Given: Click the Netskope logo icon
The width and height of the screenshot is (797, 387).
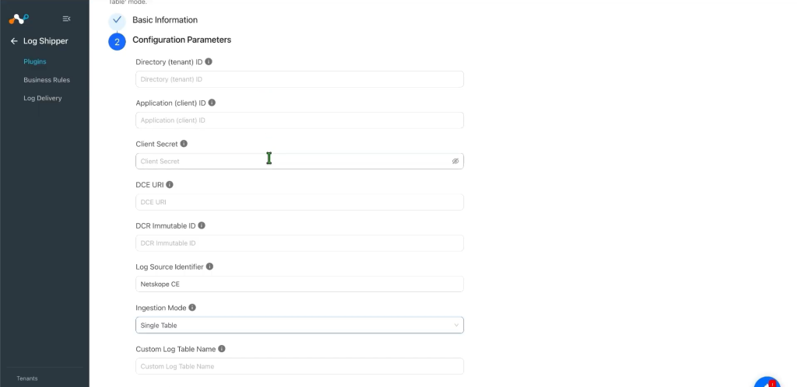Looking at the screenshot, I should click(x=19, y=19).
